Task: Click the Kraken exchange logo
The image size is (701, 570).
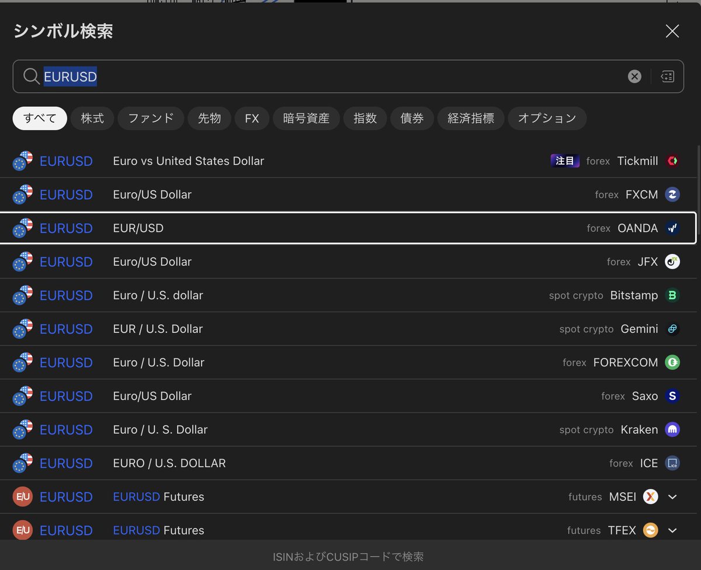Action: (672, 429)
